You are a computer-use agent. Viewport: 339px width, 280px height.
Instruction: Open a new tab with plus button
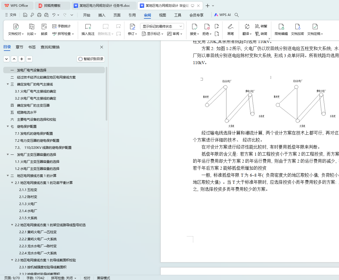coord(208,6)
